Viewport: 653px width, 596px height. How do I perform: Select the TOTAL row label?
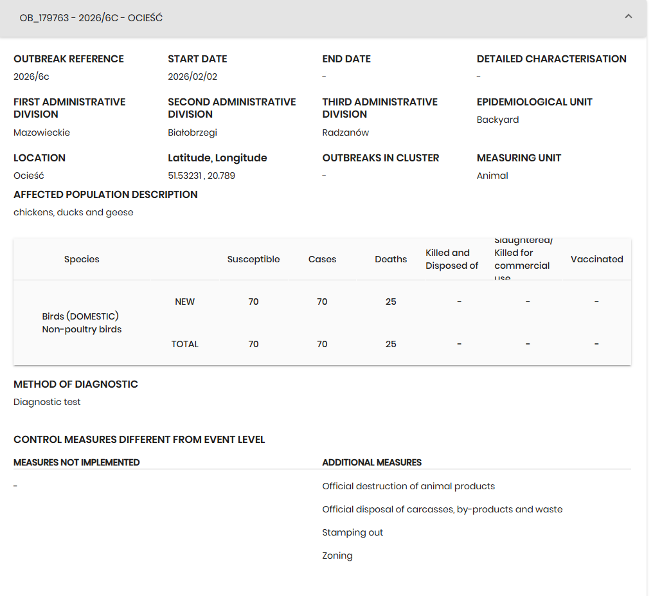tap(184, 344)
